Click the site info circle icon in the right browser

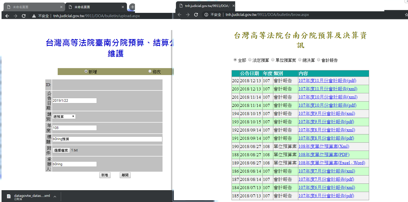(x=206, y=15)
